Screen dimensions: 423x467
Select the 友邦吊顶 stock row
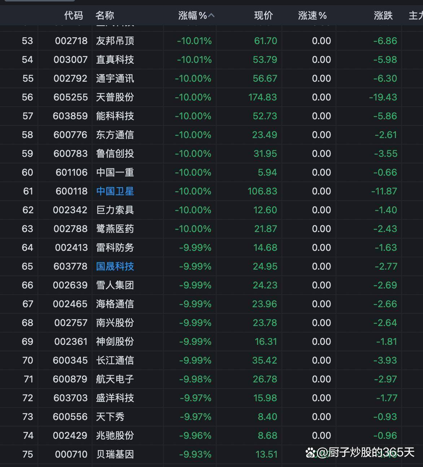(115, 41)
